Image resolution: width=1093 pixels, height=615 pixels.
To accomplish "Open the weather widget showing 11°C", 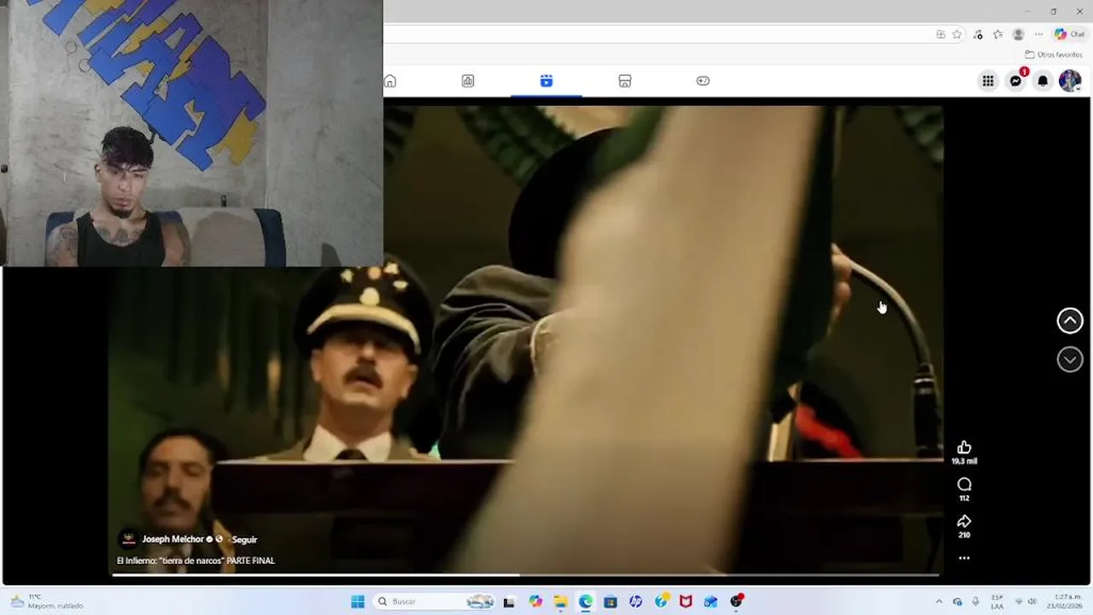I will (x=47, y=601).
